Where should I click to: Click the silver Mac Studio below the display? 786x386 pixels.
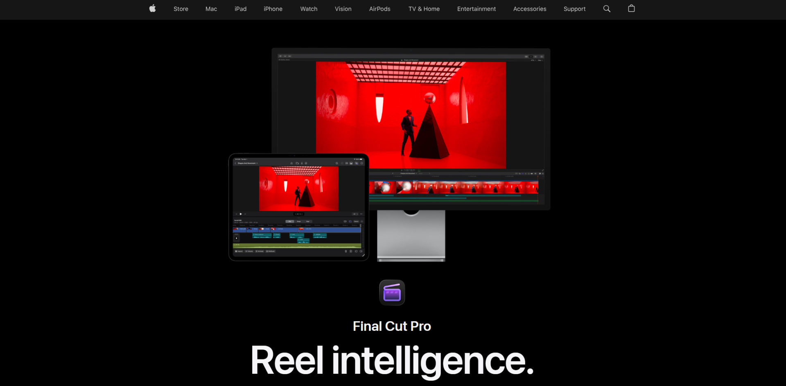click(x=411, y=237)
